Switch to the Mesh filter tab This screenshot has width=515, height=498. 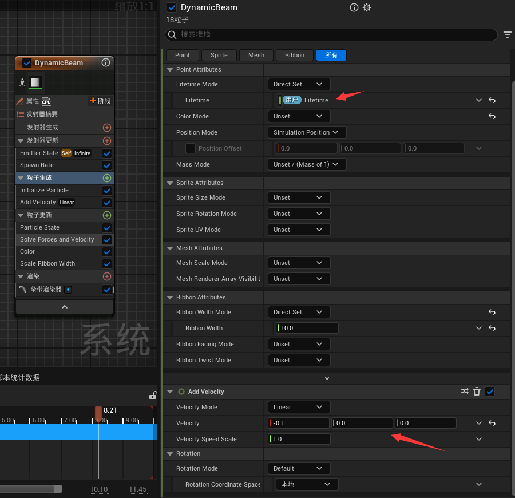click(256, 55)
